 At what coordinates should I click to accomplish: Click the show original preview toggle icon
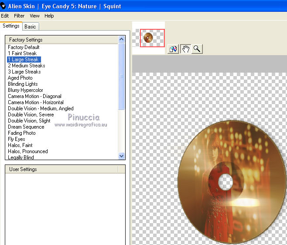[x=173, y=49]
